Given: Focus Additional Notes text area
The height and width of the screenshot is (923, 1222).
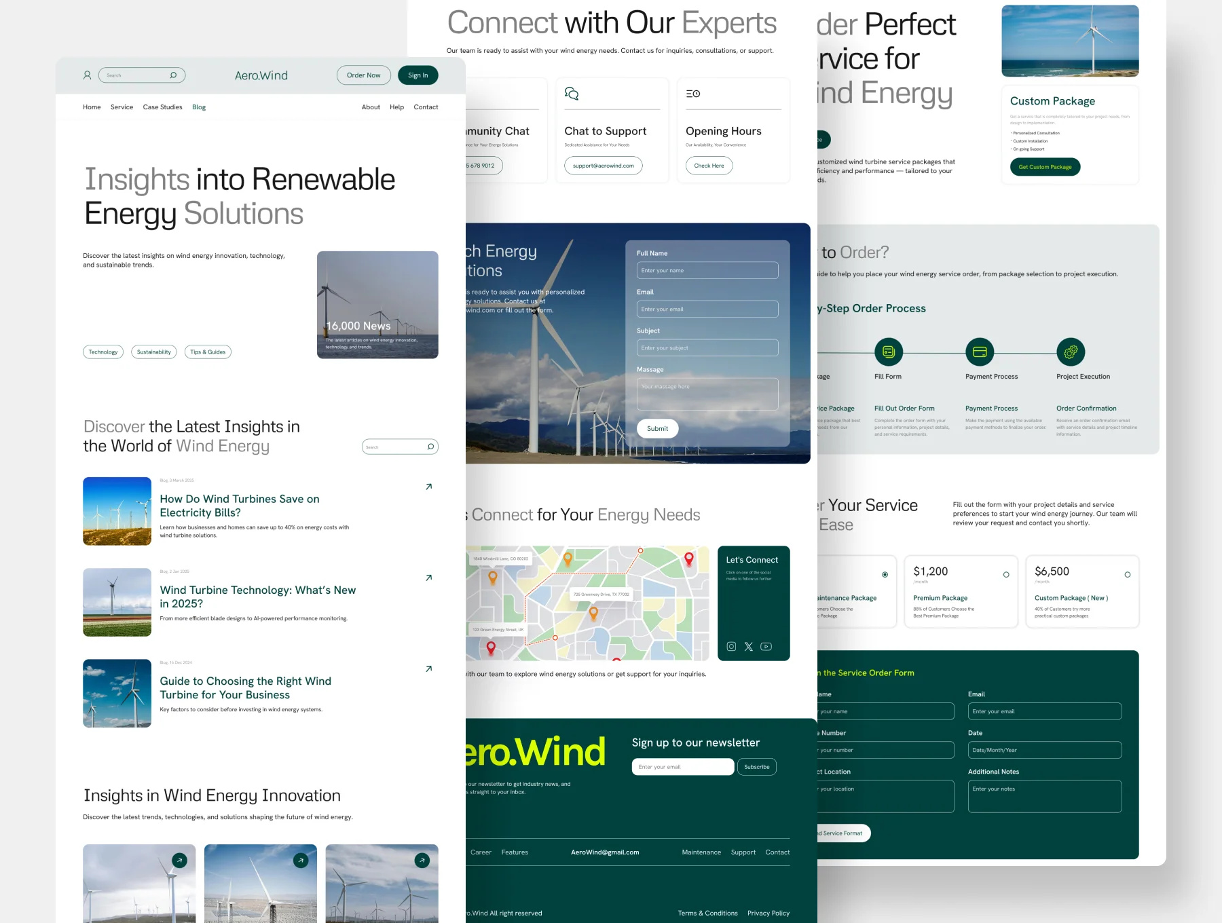Looking at the screenshot, I should 1045,796.
